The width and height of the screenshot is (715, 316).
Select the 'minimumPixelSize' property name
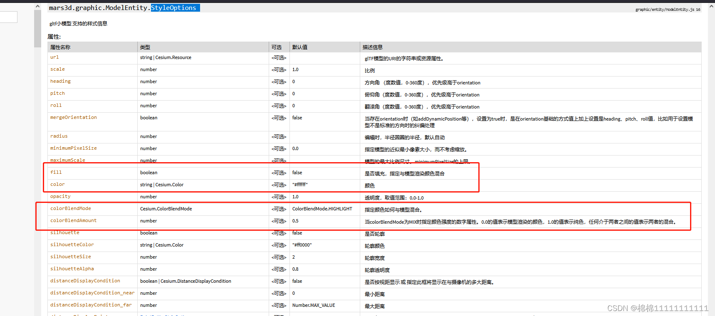click(74, 148)
